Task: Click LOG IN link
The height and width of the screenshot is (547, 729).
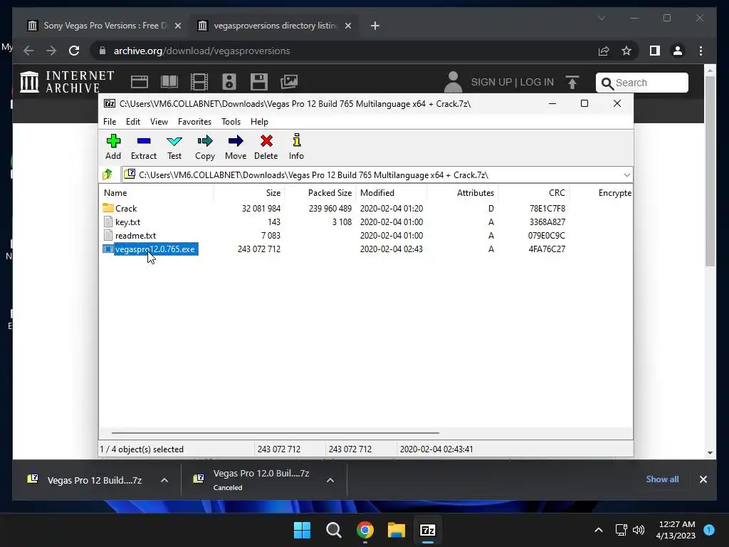Action: (537, 83)
